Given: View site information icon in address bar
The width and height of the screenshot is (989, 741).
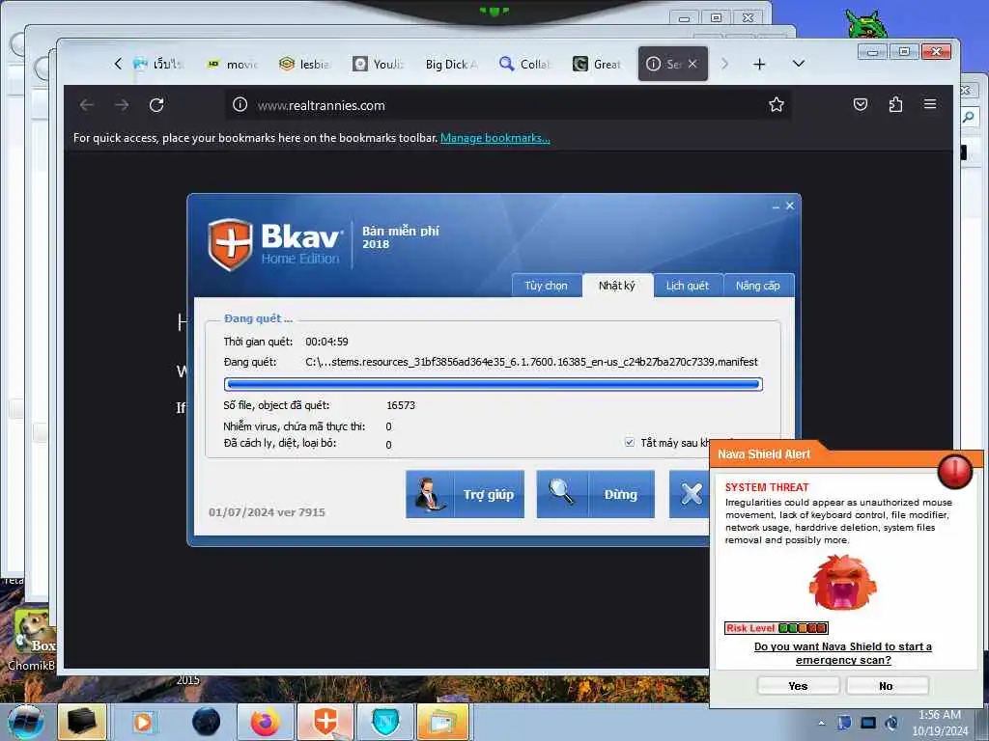Looking at the screenshot, I should tap(240, 104).
